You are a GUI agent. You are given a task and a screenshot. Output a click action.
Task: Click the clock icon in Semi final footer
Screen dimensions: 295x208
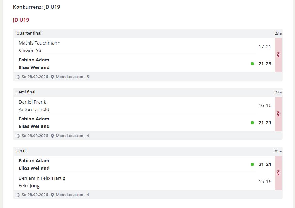pos(18,136)
